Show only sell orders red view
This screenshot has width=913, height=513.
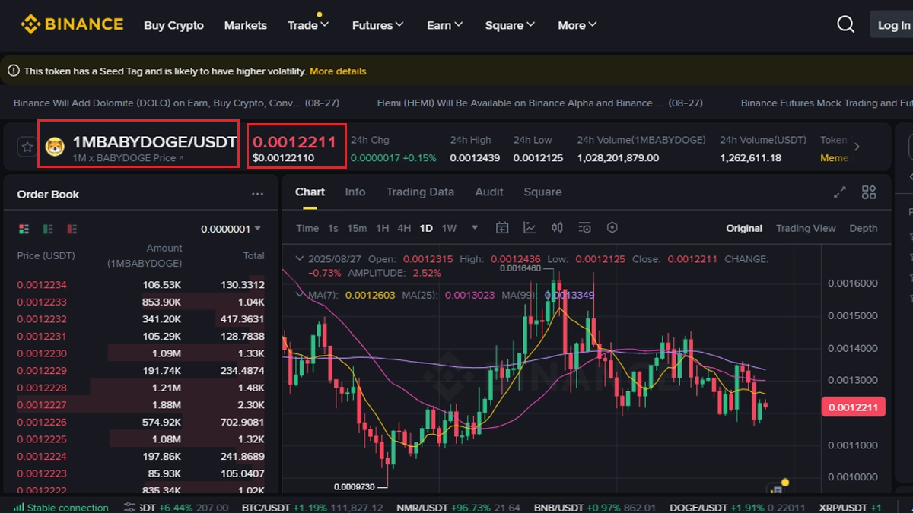point(72,229)
